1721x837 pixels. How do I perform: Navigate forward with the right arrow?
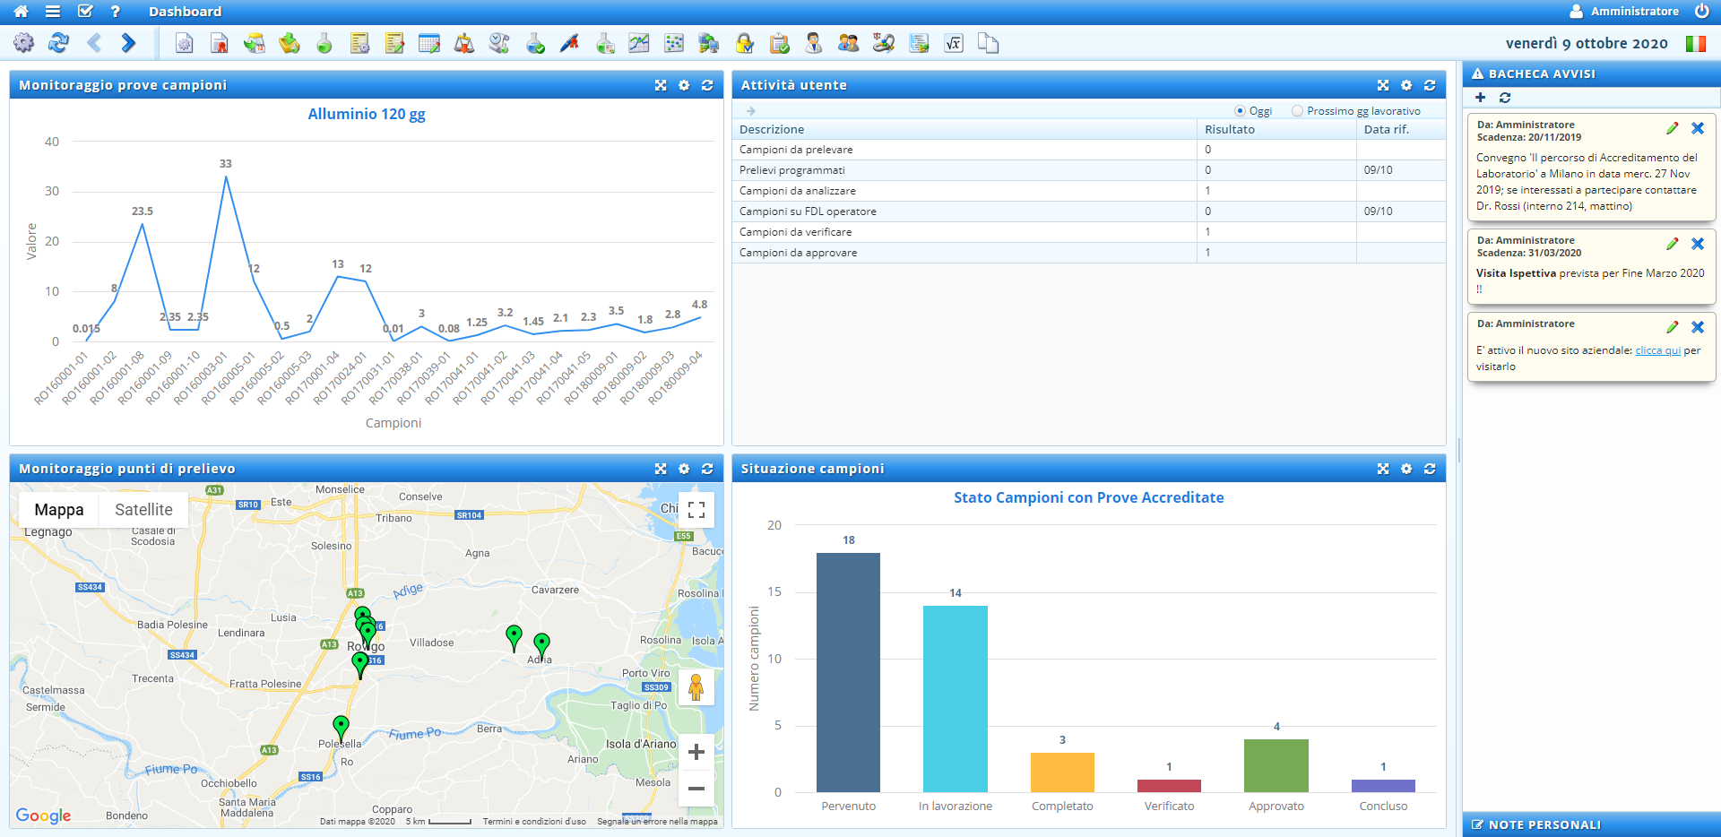(x=128, y=43)
